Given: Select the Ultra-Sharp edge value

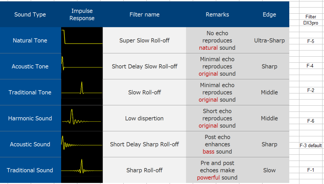Looking at the screenshot, I should [x=269, y=40].
